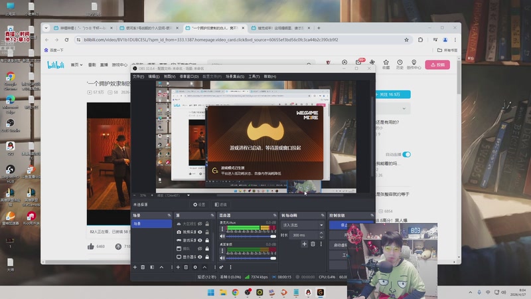This screenshot has height=299, width=531.
Task: Like the video with thumbs-up icon
Action: (91, 247)
